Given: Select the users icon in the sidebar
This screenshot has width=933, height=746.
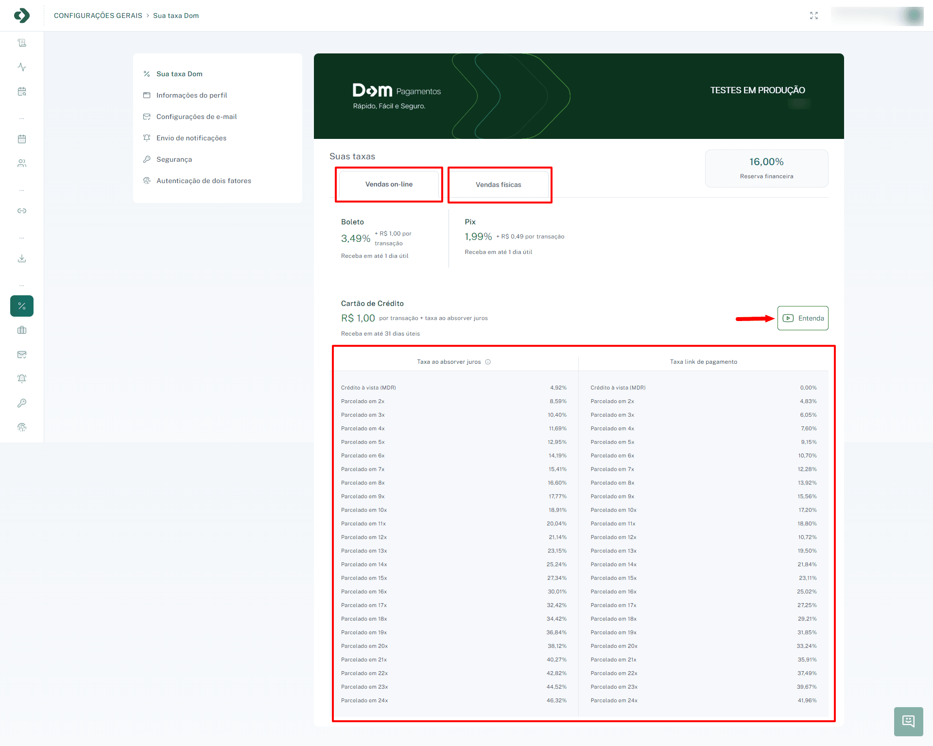Looking at the screenshot, I should point(21,163).
